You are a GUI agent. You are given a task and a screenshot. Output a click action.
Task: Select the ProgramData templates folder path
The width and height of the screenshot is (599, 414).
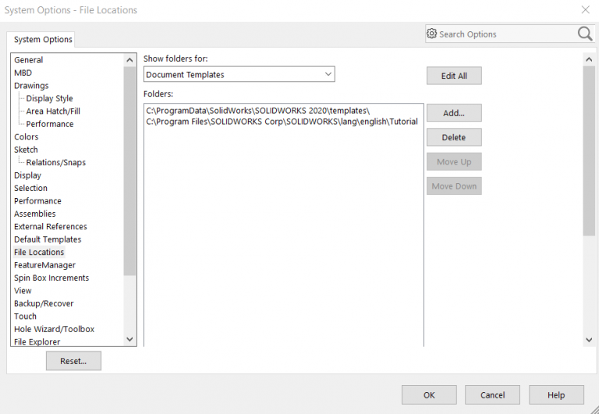coord(257,111)
